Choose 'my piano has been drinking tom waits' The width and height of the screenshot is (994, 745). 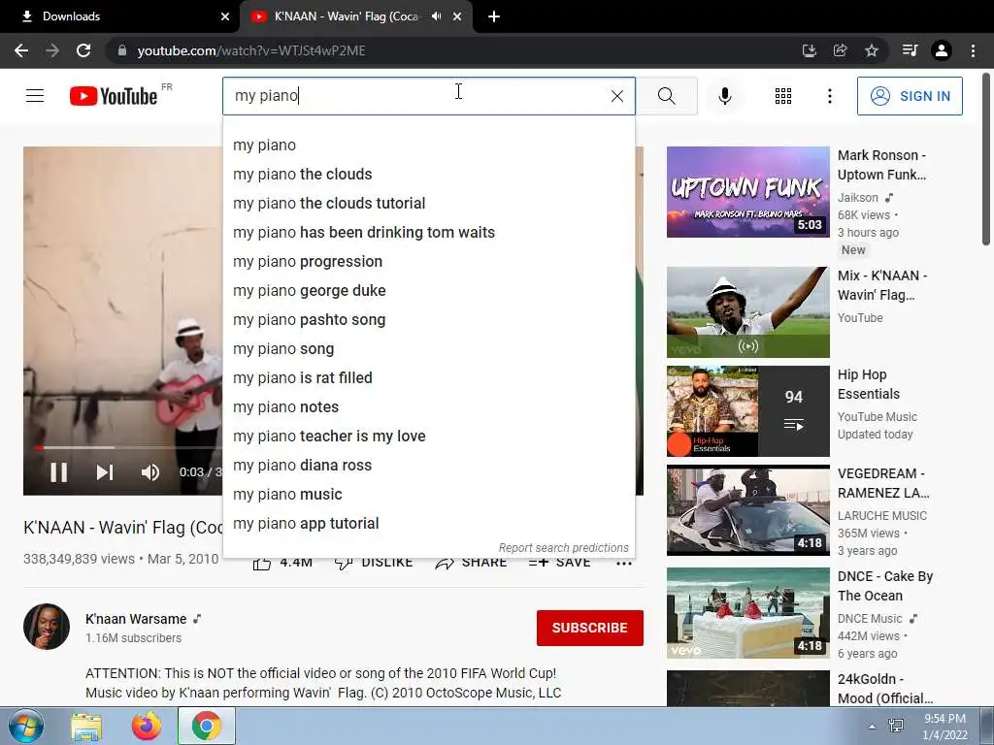pyautogui.click(x=428, y=233)
